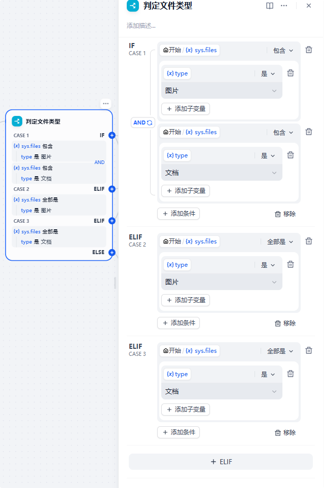The image size is (324, 488).
Task: Open first 包含 operator dropdown in CASE 1
Action: (x=283, y=51)
